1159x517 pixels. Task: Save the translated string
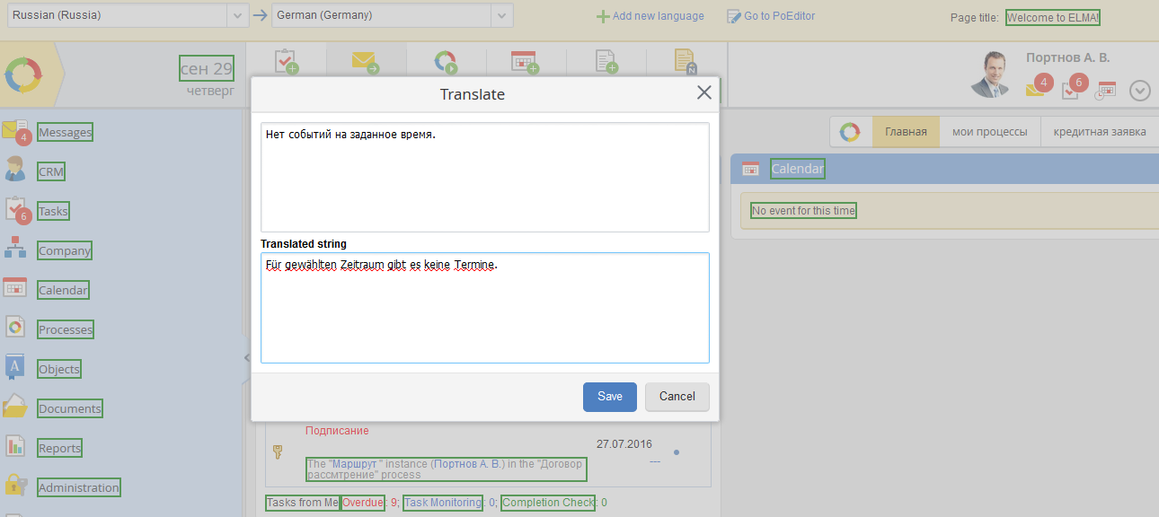(609, 397)
